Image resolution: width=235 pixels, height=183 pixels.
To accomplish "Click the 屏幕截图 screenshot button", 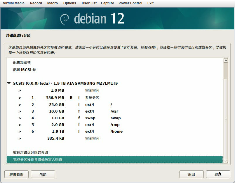I will pyautogui.click(x=16, y=174).
